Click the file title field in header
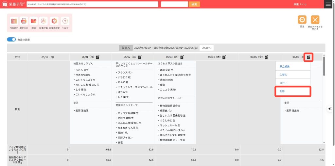Image resolution: width=335 pixels, height=166 pixels. 92,4
